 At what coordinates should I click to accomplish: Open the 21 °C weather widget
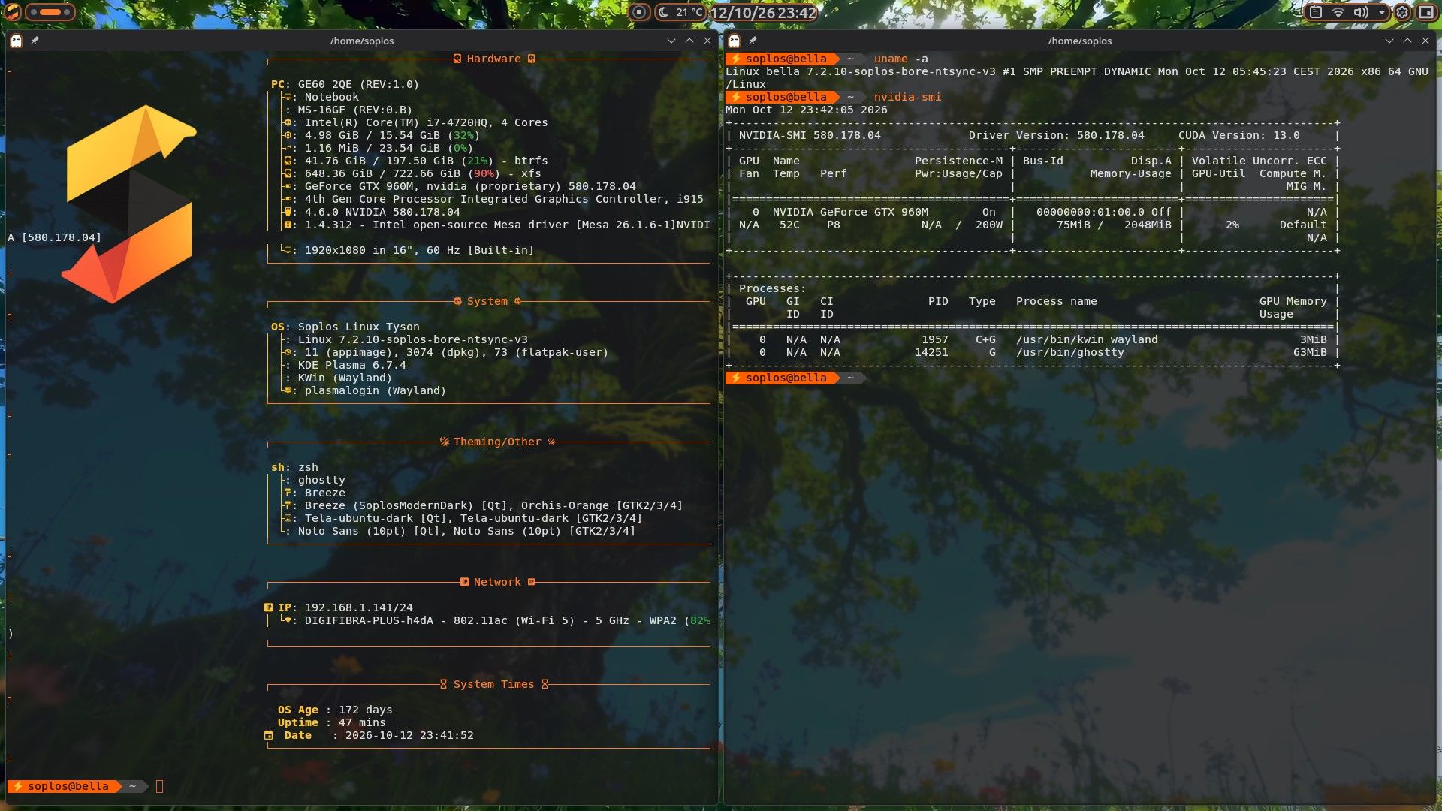pos(680,12)
